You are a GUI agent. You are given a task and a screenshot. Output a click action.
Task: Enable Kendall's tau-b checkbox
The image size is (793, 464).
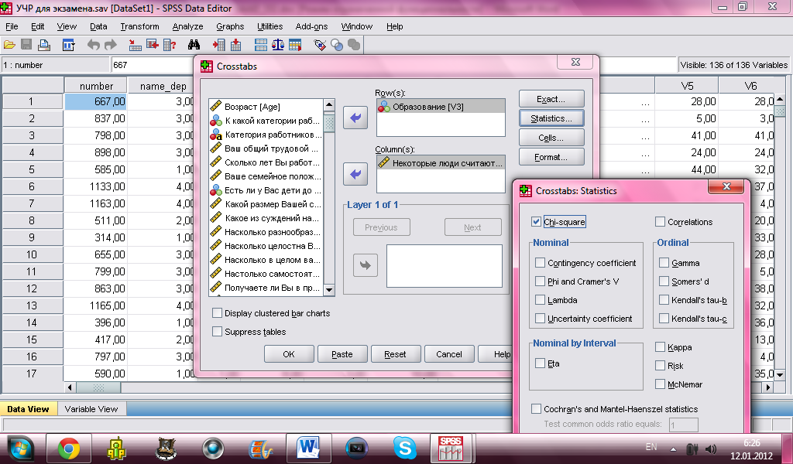(664, 300)
